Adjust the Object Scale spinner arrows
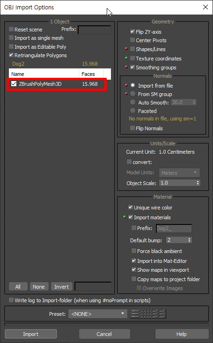 pos(198,183)
